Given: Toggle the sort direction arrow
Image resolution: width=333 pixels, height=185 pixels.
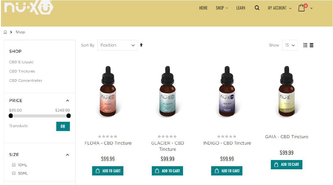Looking at the screenshot, I should point(141,45).
